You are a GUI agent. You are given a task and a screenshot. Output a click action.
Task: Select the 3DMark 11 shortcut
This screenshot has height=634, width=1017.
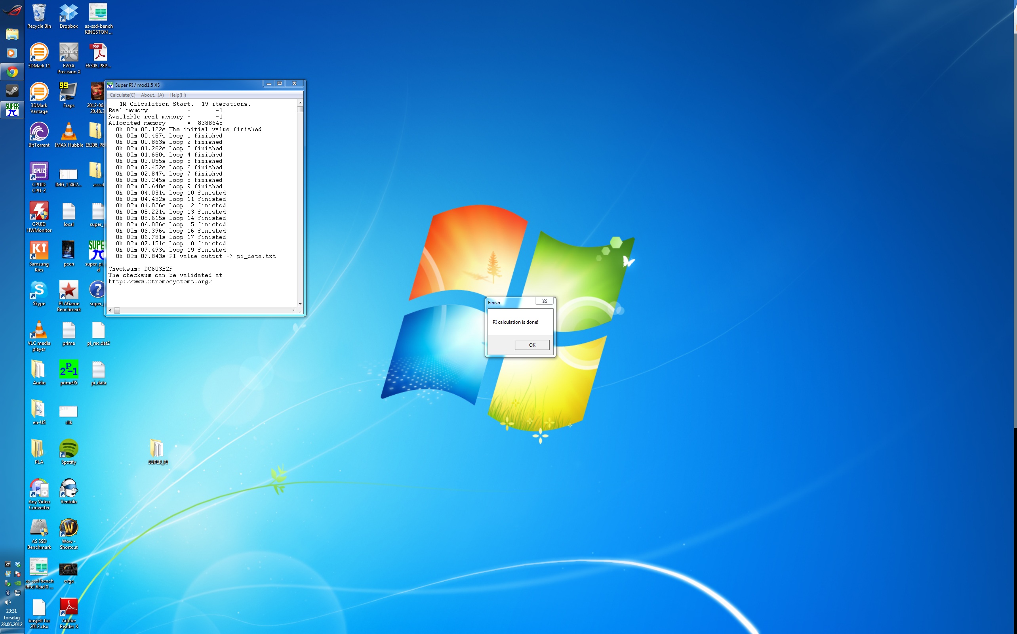coord(39,56)
